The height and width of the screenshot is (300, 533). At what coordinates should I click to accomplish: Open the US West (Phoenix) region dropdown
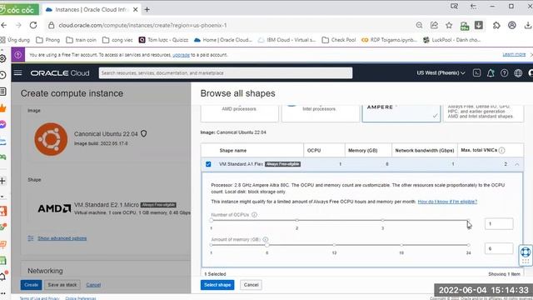click(441, 72)
